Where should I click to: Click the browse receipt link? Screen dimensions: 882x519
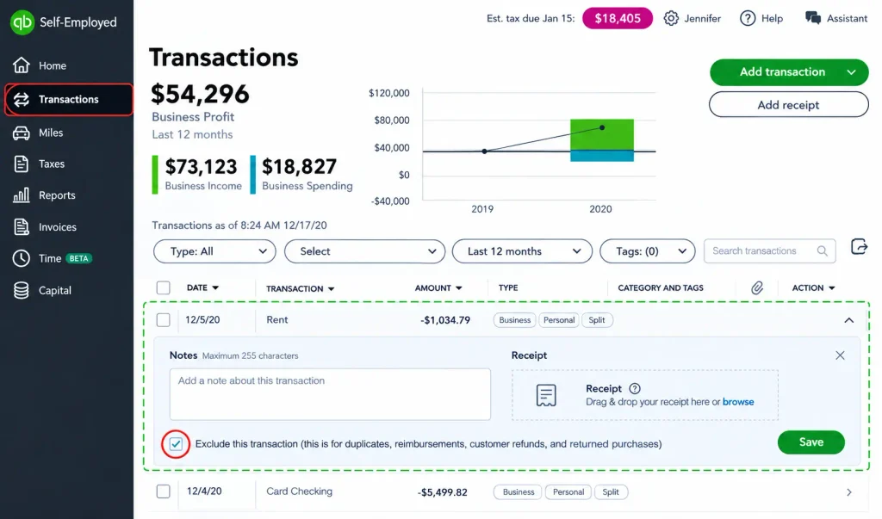[x=738, y=401]
